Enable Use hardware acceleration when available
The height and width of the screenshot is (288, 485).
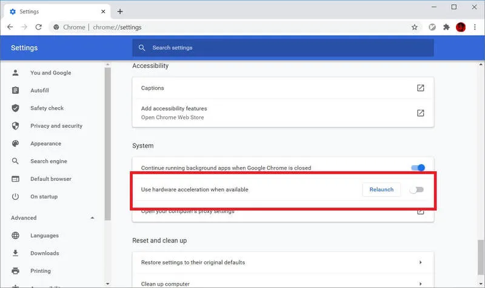416,189
